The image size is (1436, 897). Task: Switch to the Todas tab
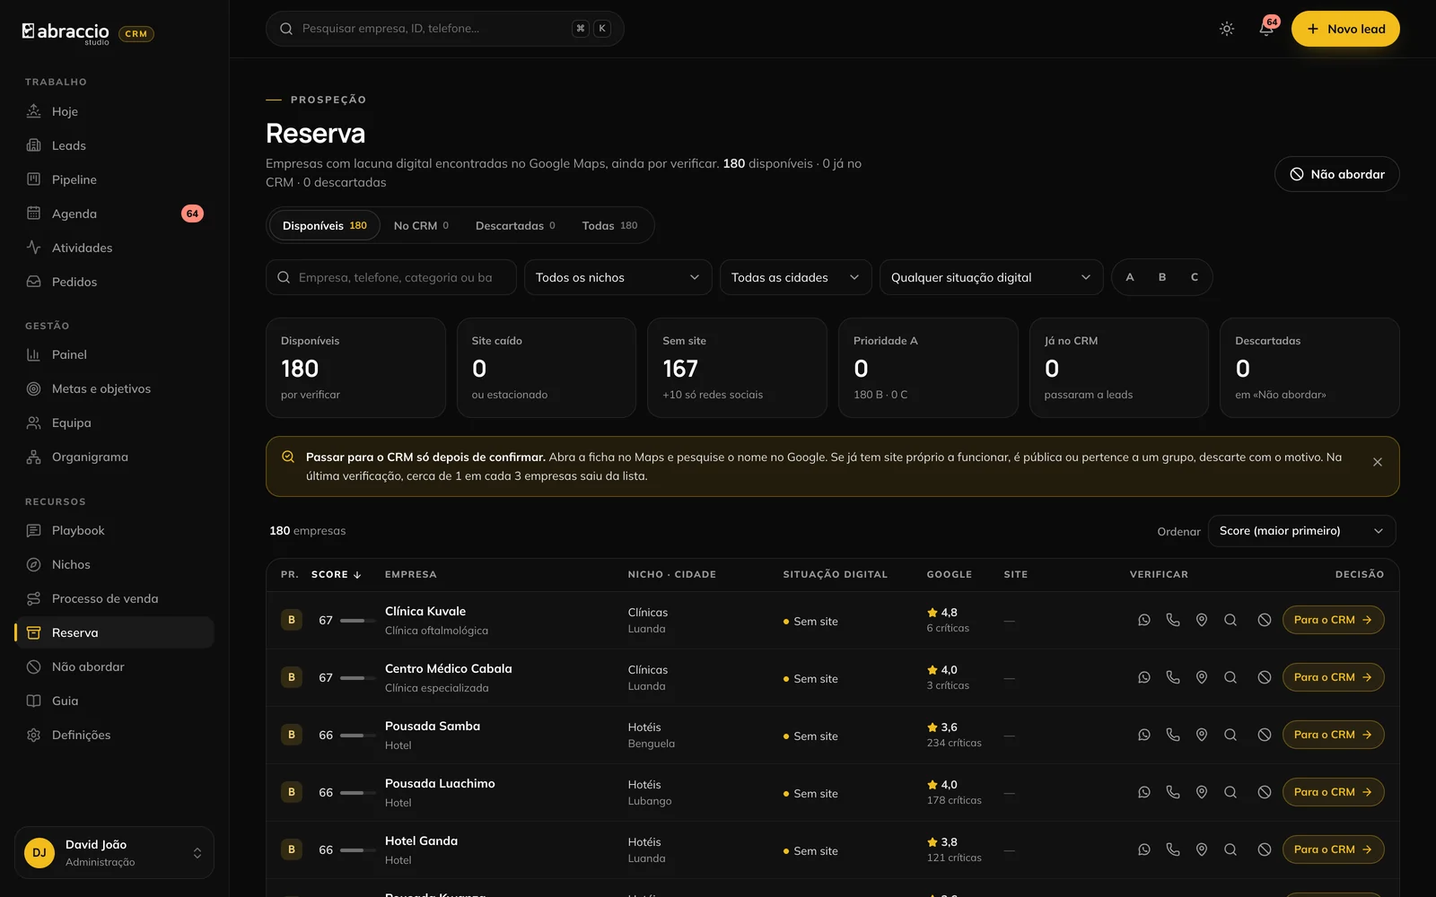609,225
